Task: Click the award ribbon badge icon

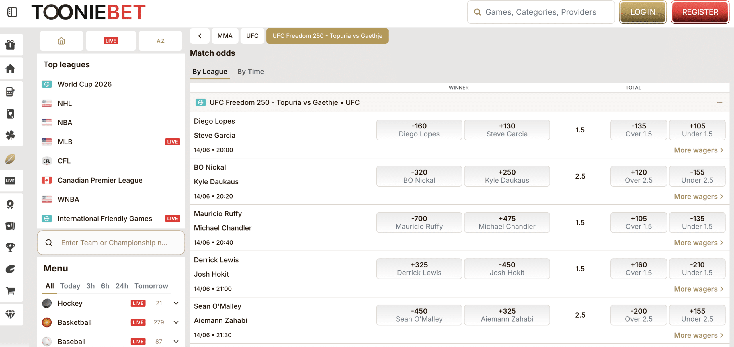Action: click(11, 204)
